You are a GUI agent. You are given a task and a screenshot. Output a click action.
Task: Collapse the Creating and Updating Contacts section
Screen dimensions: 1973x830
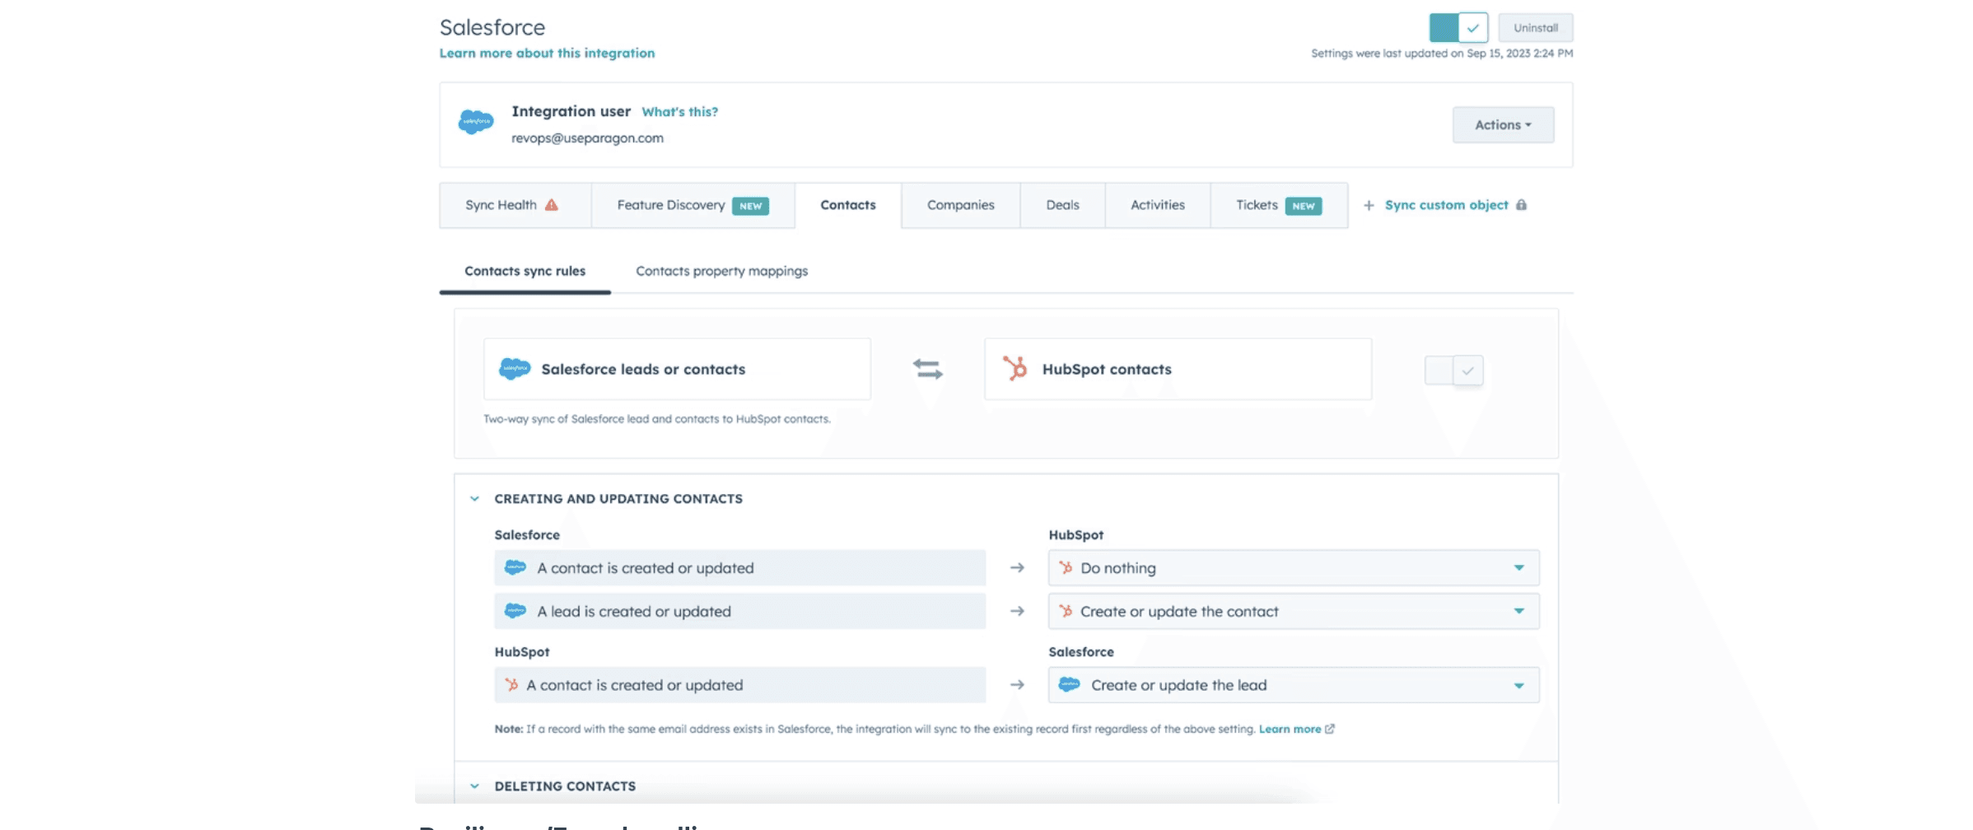coord(474,499)
